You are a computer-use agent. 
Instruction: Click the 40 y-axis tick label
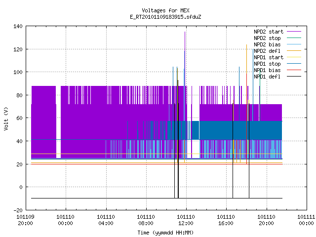point(20,141)
